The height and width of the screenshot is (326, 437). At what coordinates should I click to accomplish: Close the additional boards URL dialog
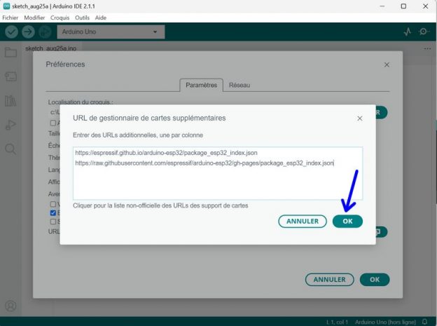pos(360,118)
